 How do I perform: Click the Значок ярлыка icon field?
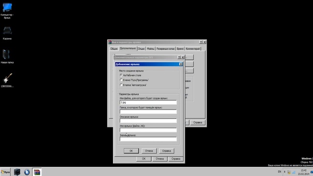[148, 139]
